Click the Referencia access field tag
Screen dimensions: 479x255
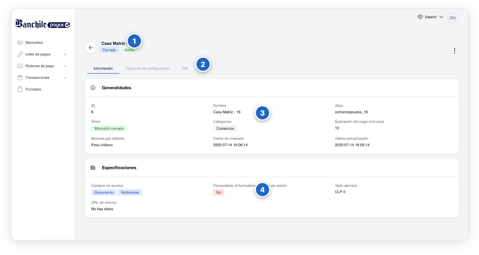(130, 192)
